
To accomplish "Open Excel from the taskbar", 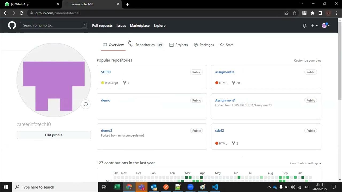I will pyautogui.click(x=117, y=187).
